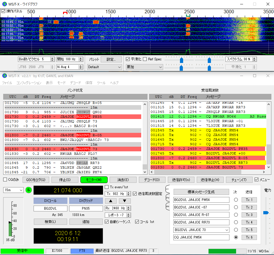Image resolution: width=274 pixels, height=255 pixels.
Task: Open the 15m band dropdown
Action: pos(13,190)
